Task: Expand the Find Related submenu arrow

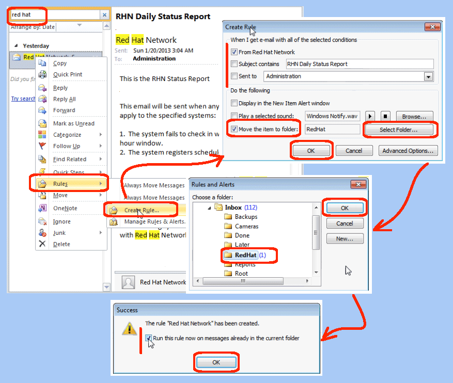Action: coord(101,159)
